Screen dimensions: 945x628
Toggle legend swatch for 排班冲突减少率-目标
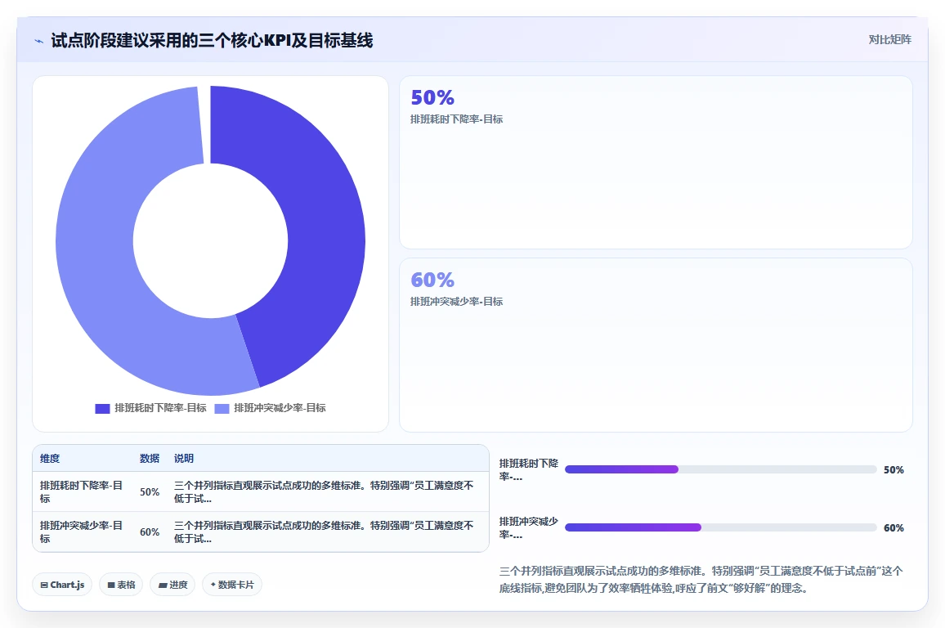(222, 409)
